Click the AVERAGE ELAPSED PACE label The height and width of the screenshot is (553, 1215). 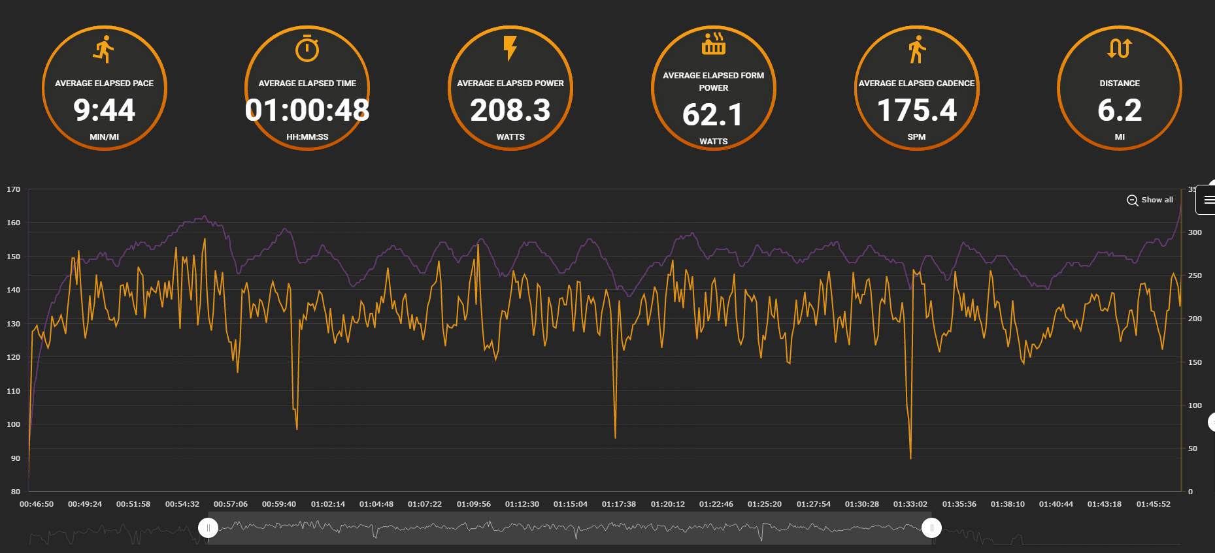pyautogui.click(x=105, y=84)
